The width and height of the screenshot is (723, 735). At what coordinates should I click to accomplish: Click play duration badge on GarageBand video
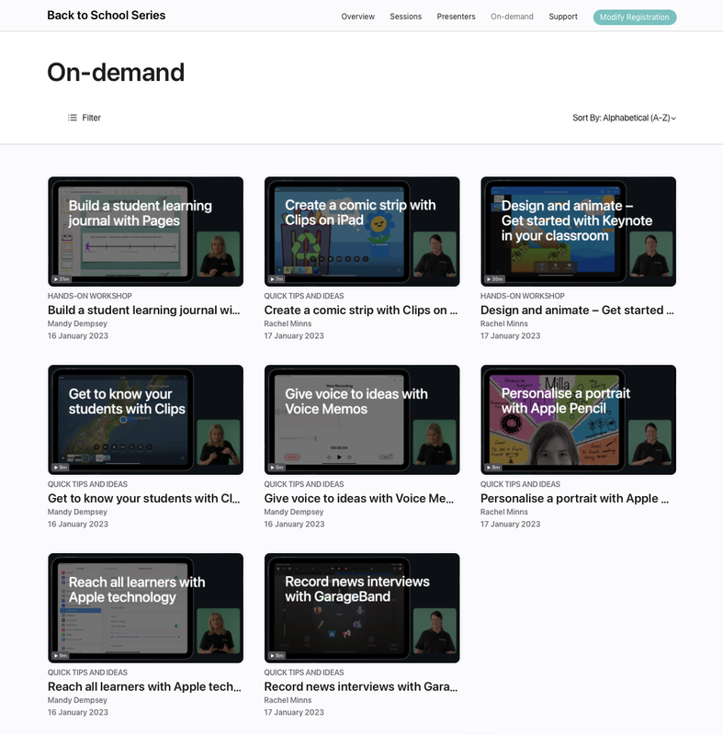click(277, 655)
